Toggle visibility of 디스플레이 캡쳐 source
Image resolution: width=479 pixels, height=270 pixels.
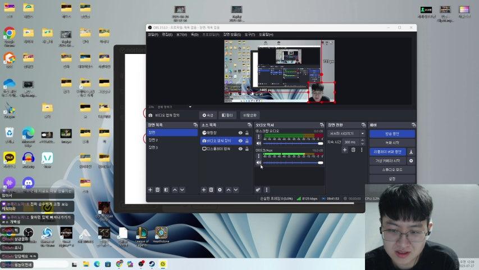(x=240, y=148)
